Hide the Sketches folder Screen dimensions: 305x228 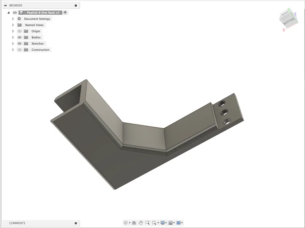(19, 43)
